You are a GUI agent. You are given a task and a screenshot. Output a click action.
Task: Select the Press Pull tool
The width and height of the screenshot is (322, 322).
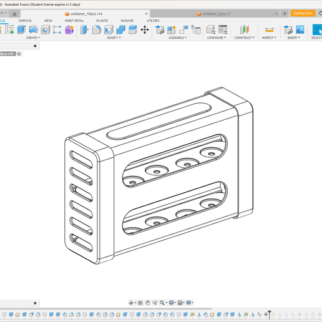84,29
